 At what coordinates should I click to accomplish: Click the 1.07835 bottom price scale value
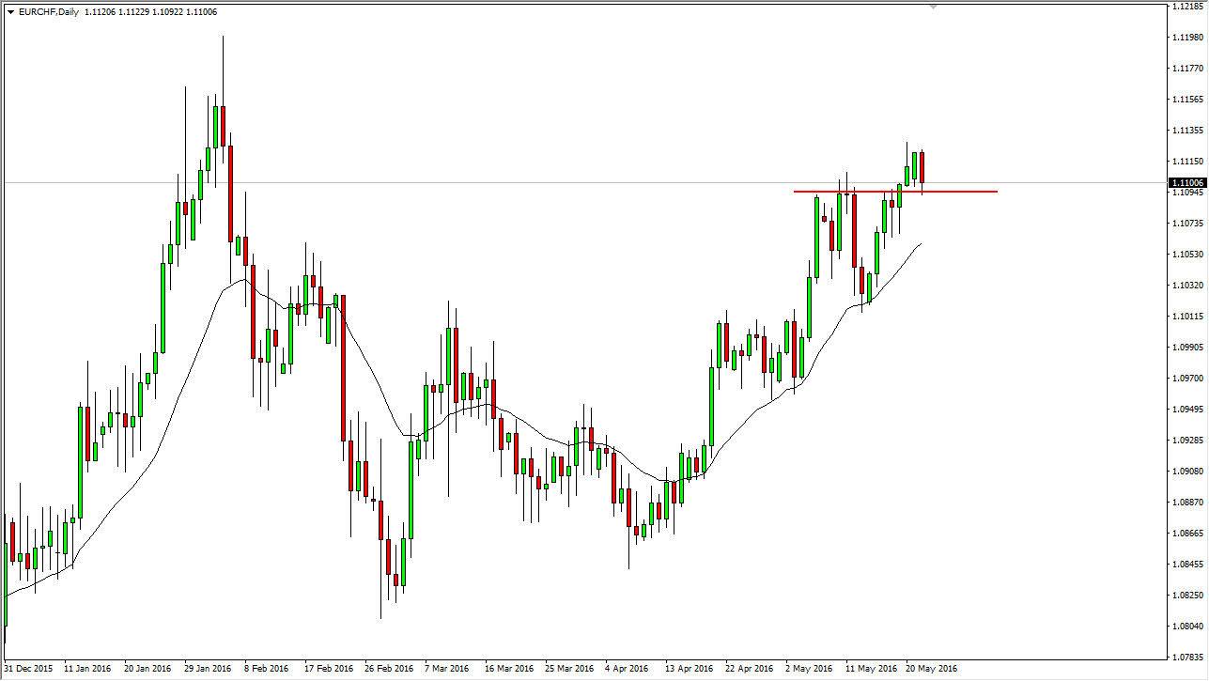point(1186,656)
